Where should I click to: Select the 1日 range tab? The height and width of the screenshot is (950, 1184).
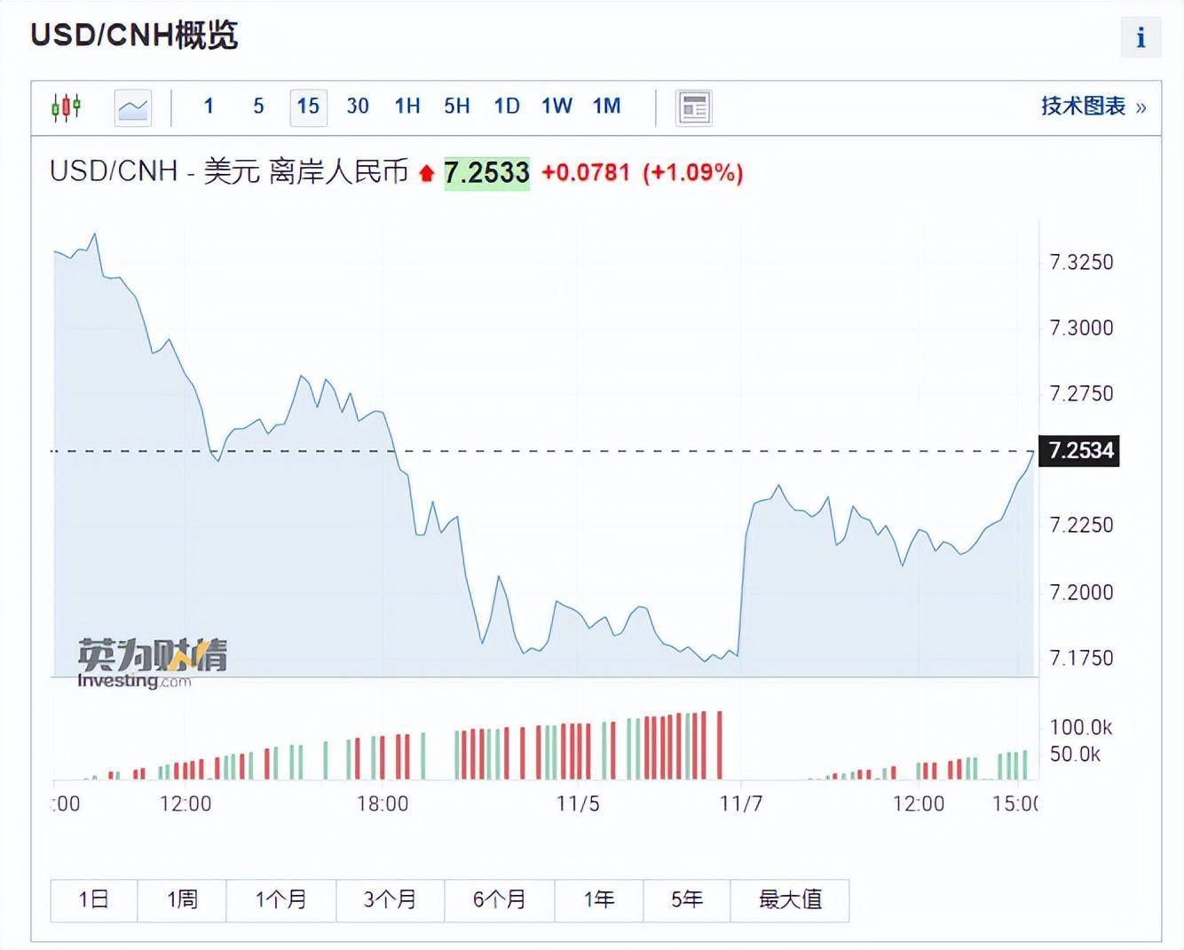point(93,899)
